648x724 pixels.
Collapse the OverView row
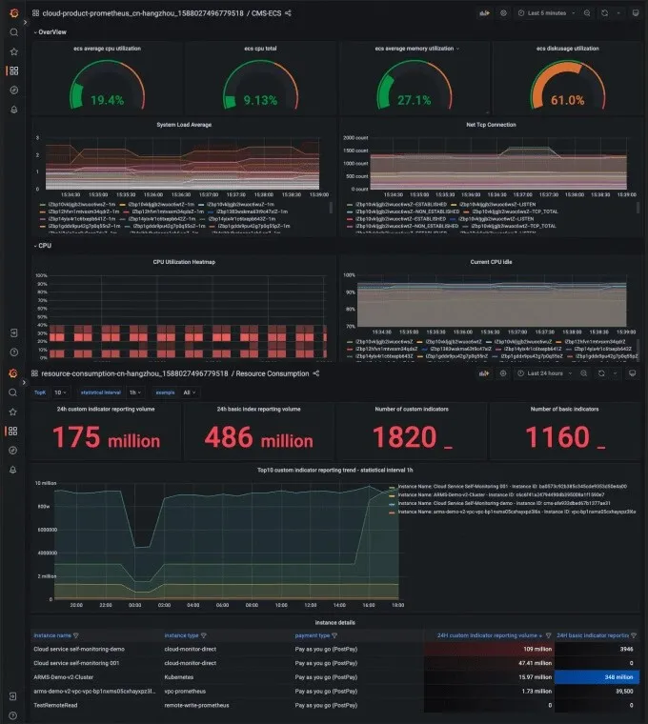point(50,32)
